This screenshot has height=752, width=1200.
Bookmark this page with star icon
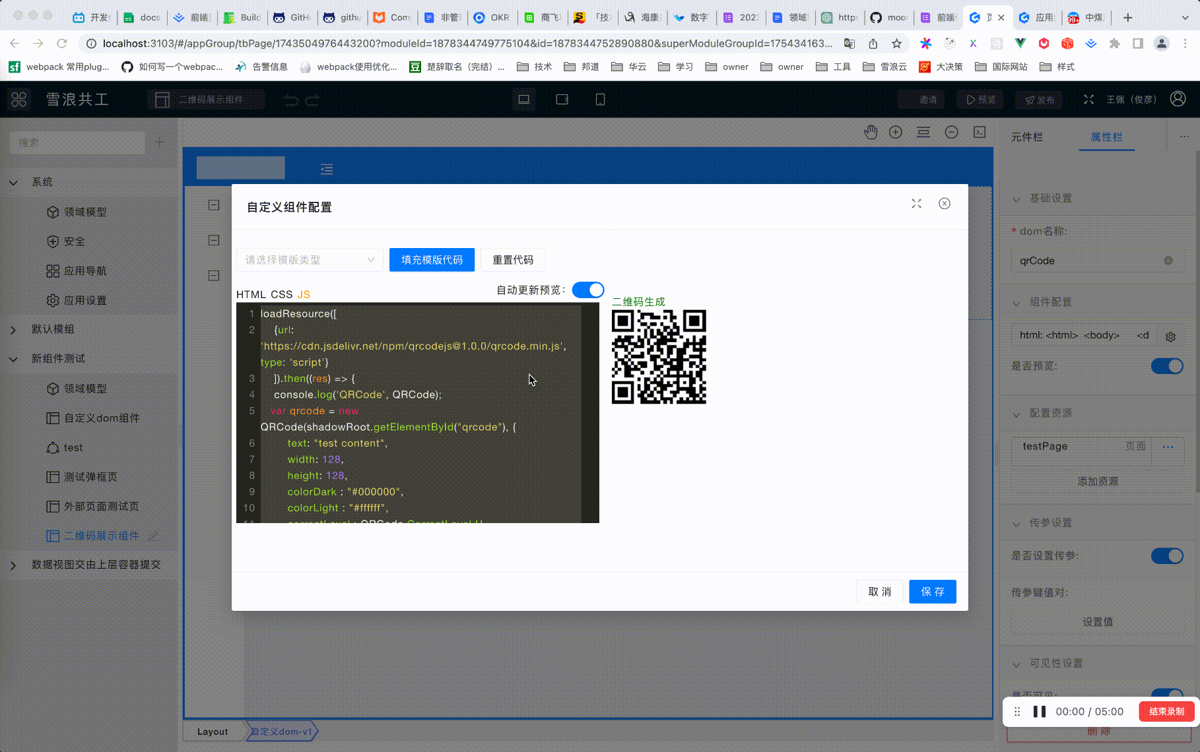tap(896, 44)
